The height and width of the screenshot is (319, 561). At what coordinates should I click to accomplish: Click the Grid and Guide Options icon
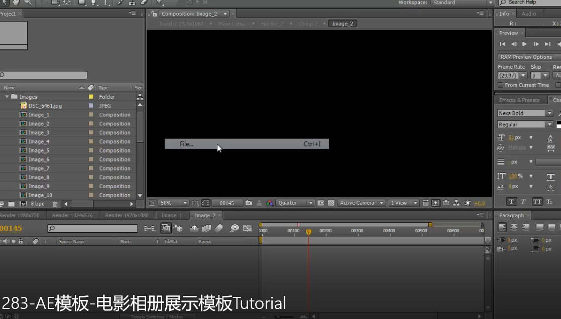point(195,203)
